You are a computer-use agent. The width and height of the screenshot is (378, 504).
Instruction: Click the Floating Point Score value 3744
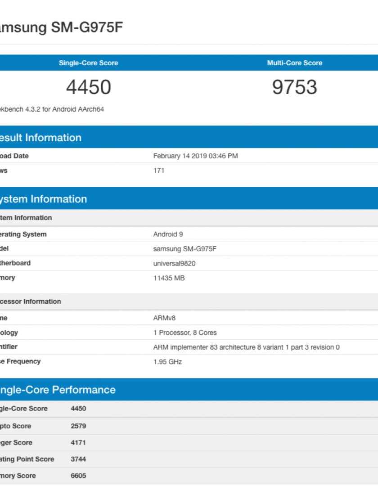pos(78,459)
